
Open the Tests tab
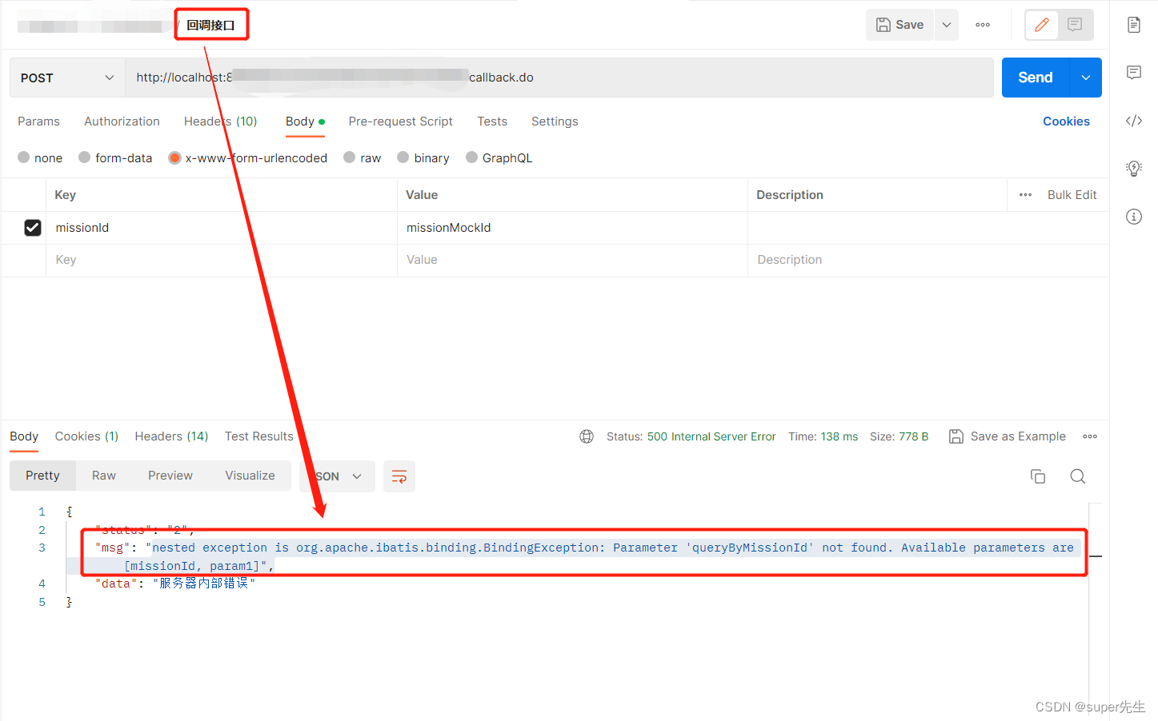(x=492, y=121)
